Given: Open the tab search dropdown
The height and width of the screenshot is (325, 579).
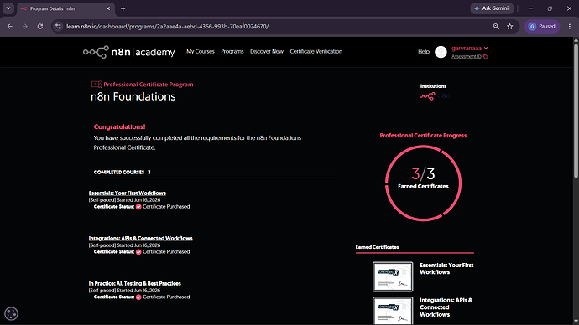Looking at the screenshot, I should coord(8,8).
